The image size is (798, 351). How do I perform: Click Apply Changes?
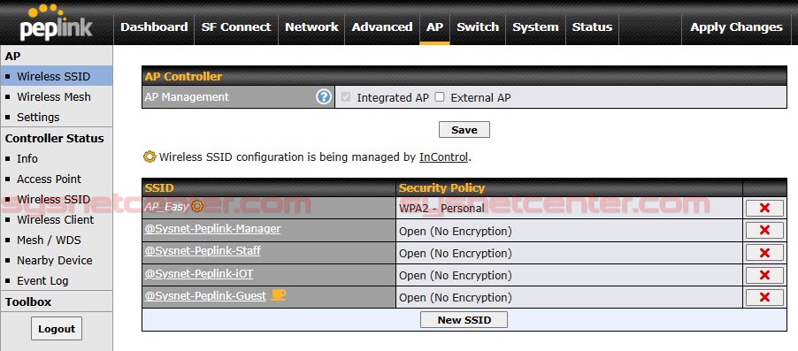736,27
